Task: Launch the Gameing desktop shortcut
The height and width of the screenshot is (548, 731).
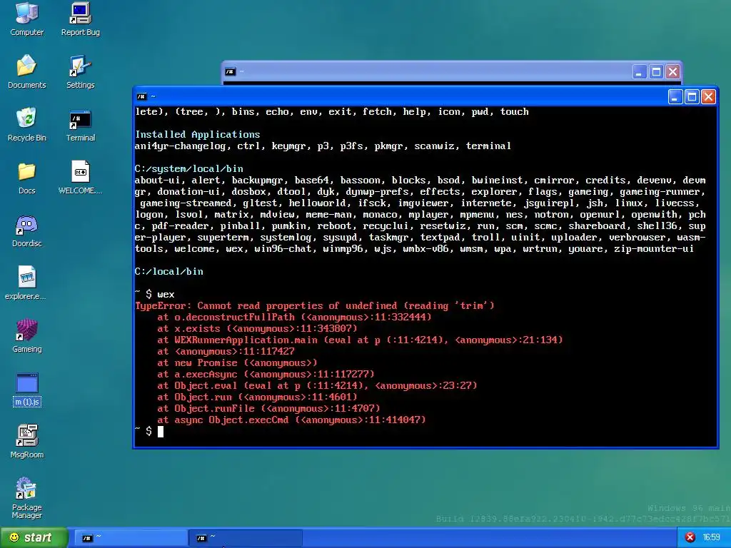Action: click(26, 335)
